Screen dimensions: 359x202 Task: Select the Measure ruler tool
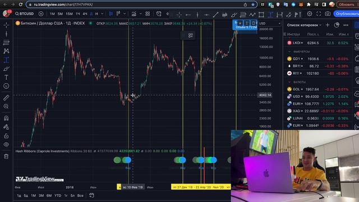pos(6,98)
